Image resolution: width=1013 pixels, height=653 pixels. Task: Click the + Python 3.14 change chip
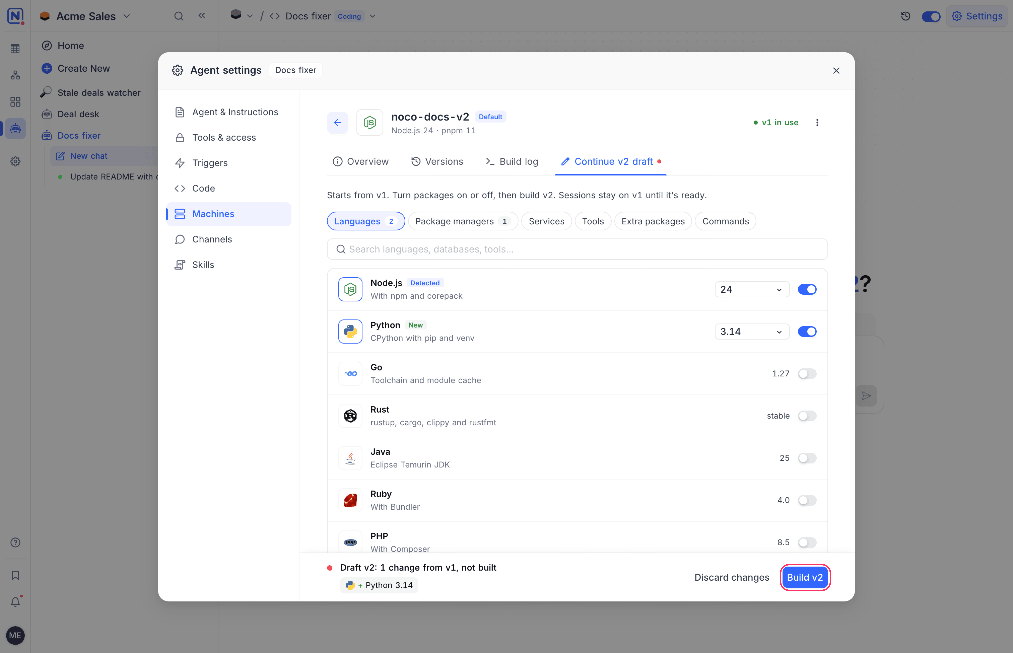tap(379, 585)
